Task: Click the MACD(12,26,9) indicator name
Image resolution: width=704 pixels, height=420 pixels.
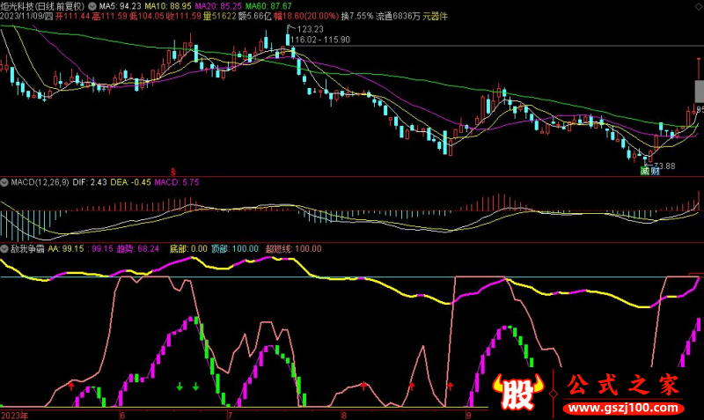Action: pos(40,182)
